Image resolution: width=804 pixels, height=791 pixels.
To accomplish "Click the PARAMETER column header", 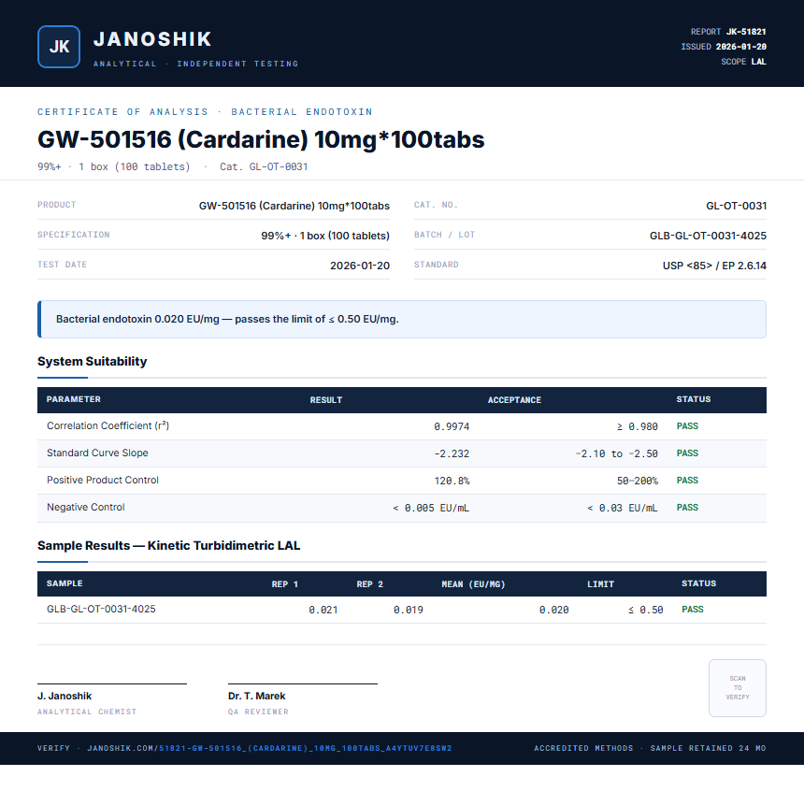I will coord(73,399).
